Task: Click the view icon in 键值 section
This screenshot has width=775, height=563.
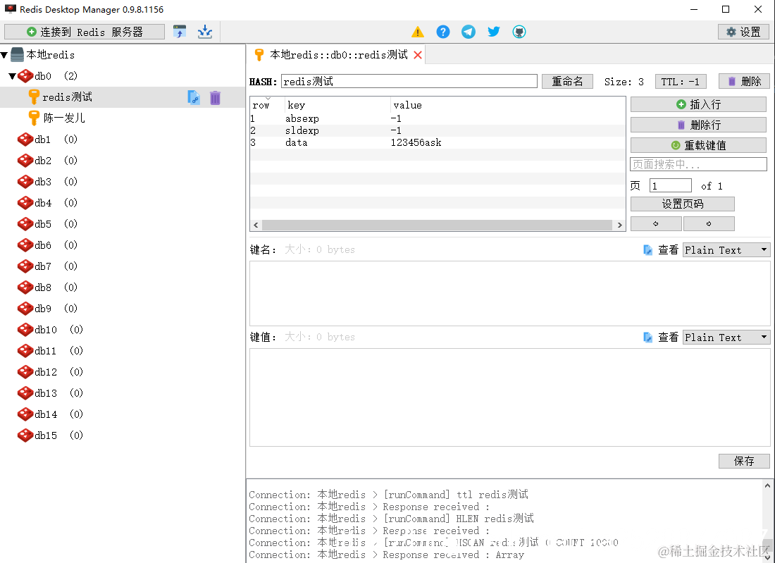Action: point(647,338)
